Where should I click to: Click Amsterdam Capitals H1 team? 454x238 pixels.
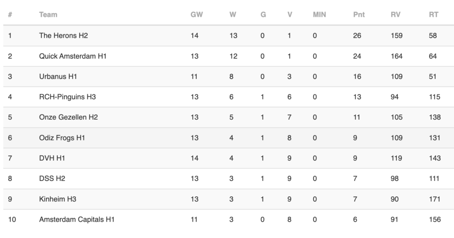point(77,219)
